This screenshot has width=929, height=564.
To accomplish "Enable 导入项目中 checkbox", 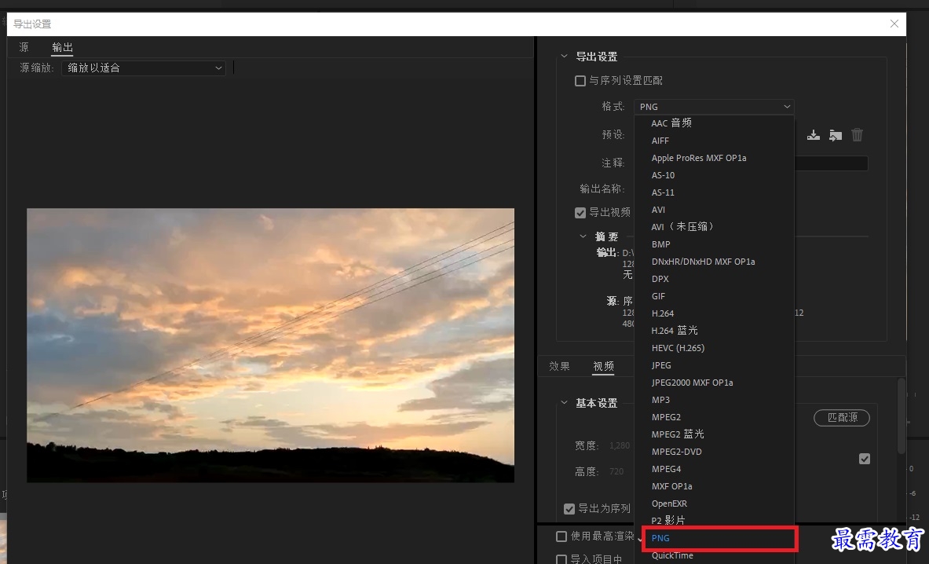I will [561, 559].
